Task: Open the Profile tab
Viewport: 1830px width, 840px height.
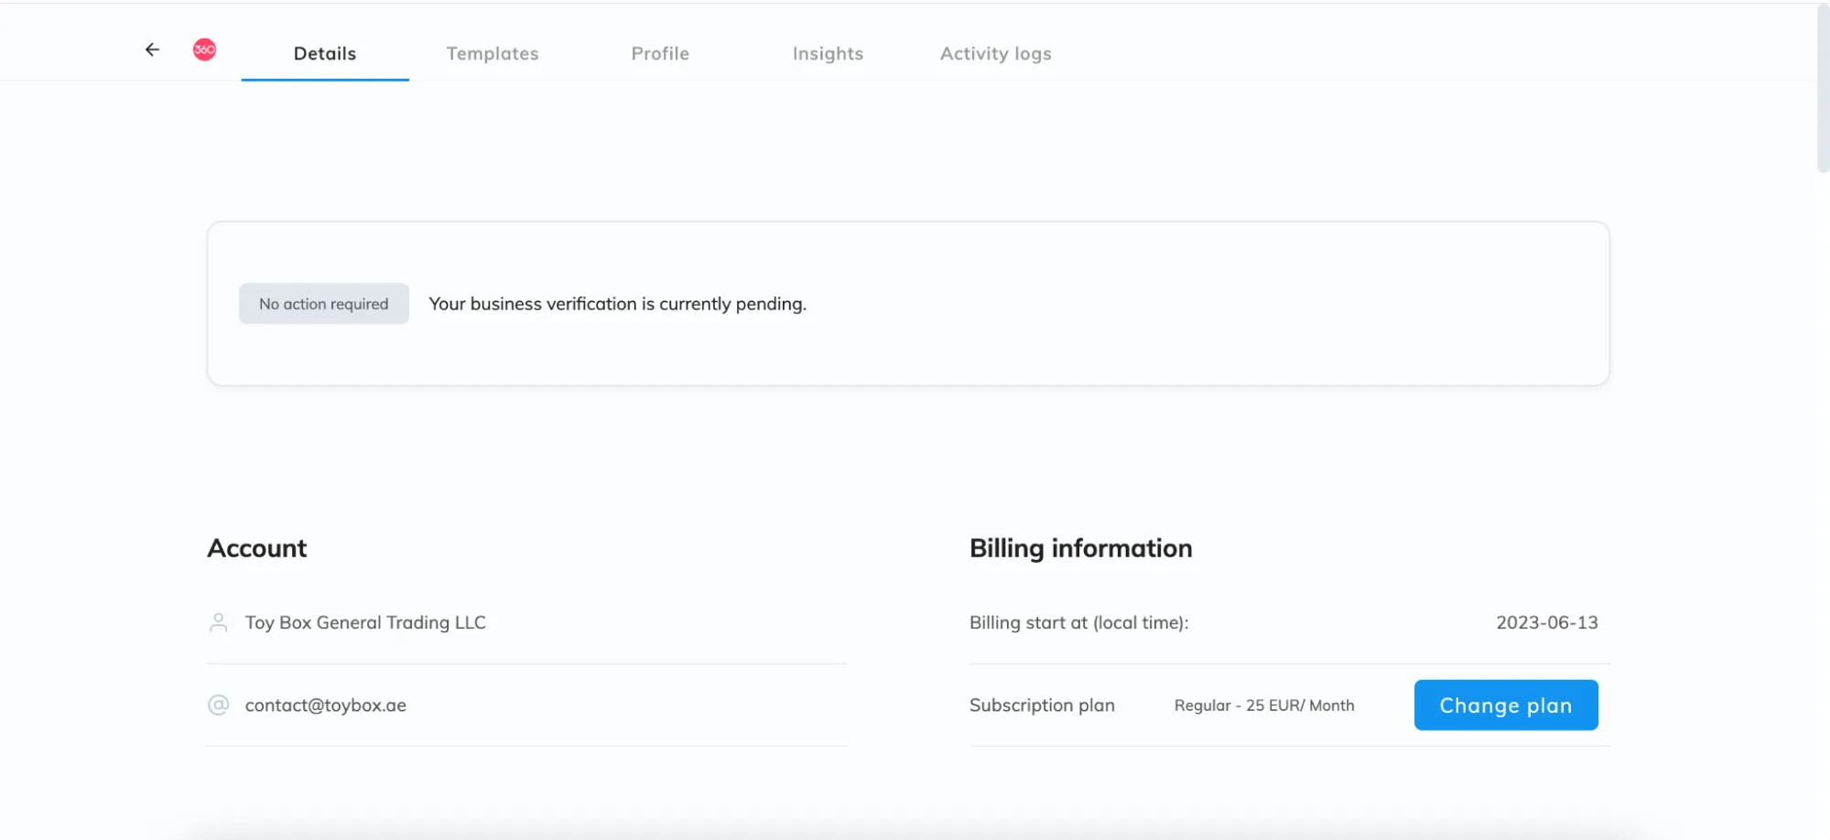Action: point(660,53)
